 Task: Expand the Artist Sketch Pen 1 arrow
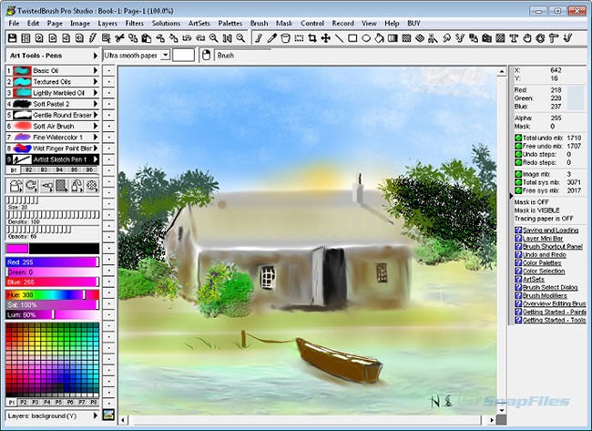click(95, 159)
